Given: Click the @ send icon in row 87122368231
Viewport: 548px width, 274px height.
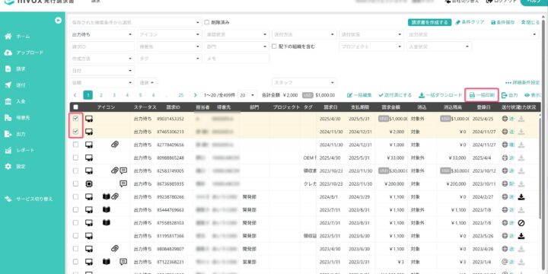Looking at the screenshot, I should [x=505, y=261].
